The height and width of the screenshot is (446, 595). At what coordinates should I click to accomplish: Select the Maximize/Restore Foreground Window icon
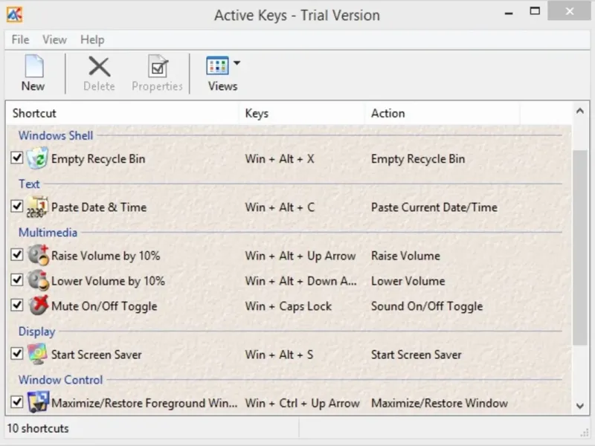(38, 402)
